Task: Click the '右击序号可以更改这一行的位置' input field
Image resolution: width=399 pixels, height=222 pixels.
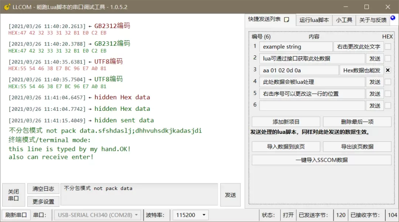Action: click(312, 93)
